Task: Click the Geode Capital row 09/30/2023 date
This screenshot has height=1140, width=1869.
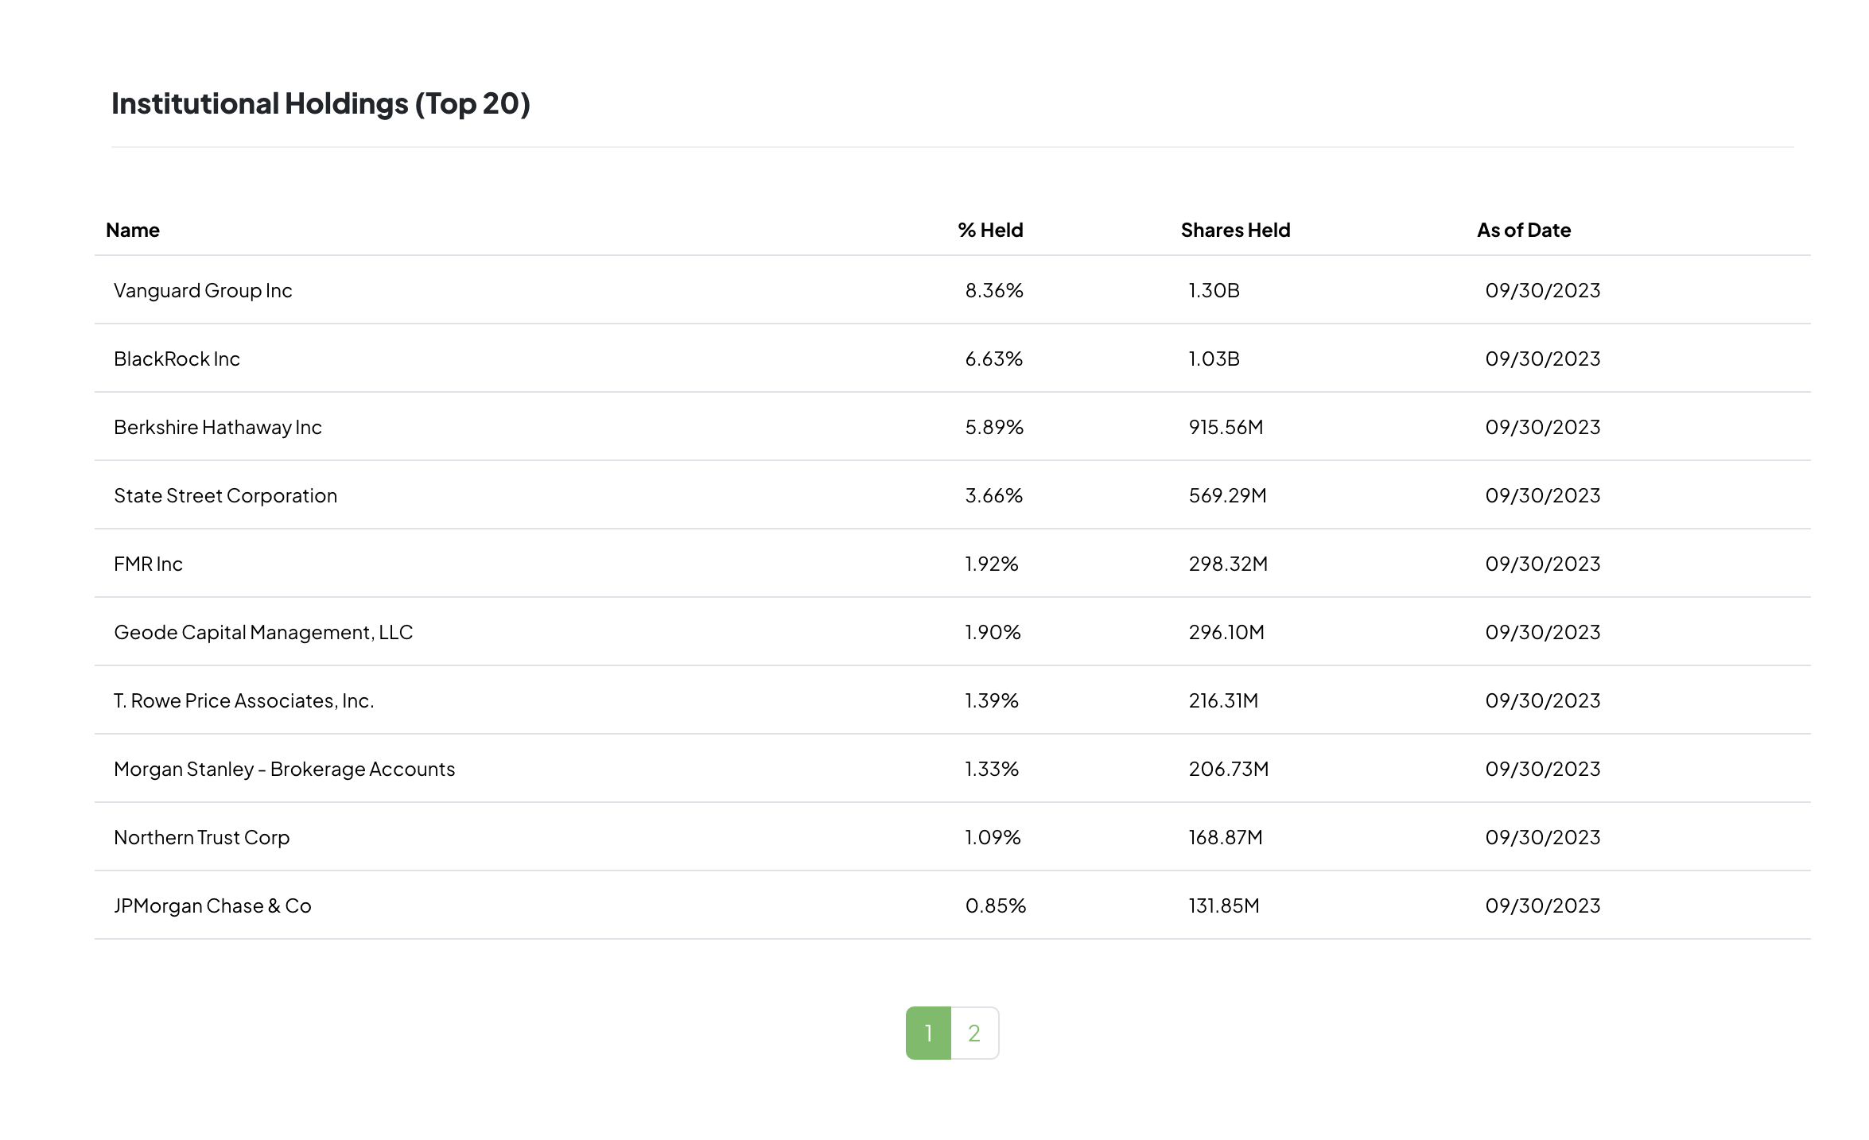Action: (x=1543, y=632)
